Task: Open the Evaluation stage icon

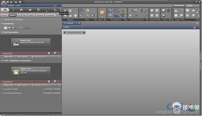Action: click(x=56, y=10)
